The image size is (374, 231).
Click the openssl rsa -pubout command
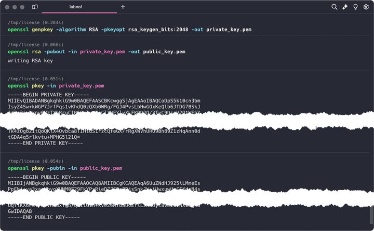[x=97, y=52]
